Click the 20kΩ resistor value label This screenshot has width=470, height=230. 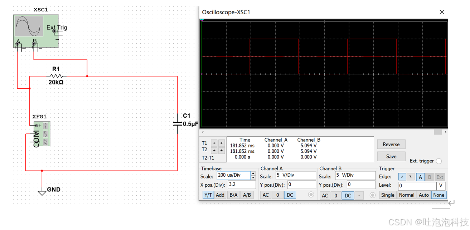56,82
